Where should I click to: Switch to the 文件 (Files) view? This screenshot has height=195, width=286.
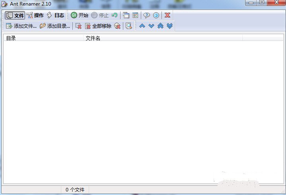[x=15, y=15]
